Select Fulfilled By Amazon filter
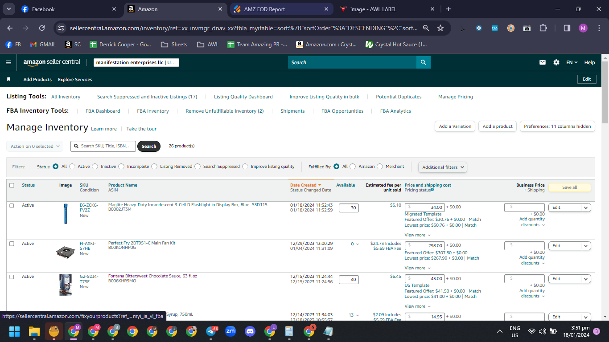The height and width of the screenshot is (342, 609). coord(353,167)
